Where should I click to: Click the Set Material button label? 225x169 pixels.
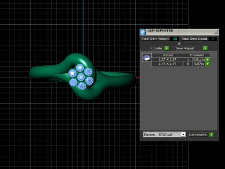(198, 135)
